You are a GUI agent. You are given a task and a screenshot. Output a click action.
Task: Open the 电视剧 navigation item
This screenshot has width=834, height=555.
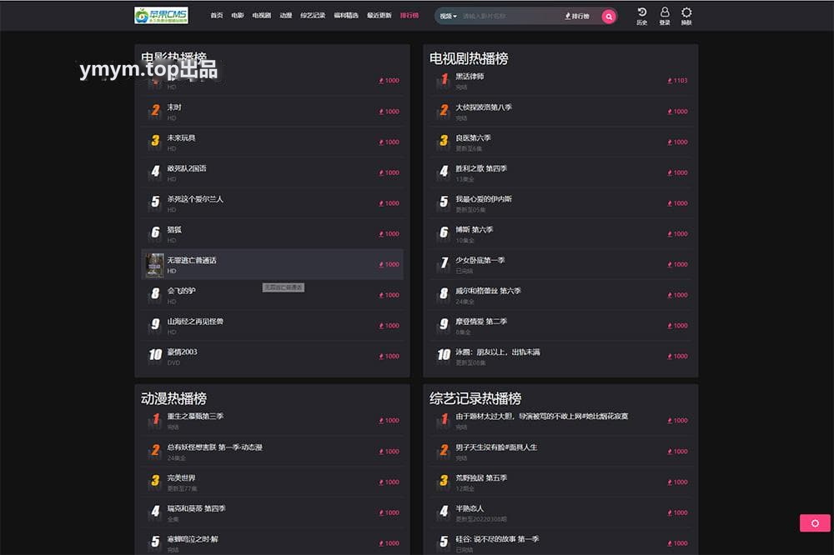pyautogui.click(x=261, y=15)
